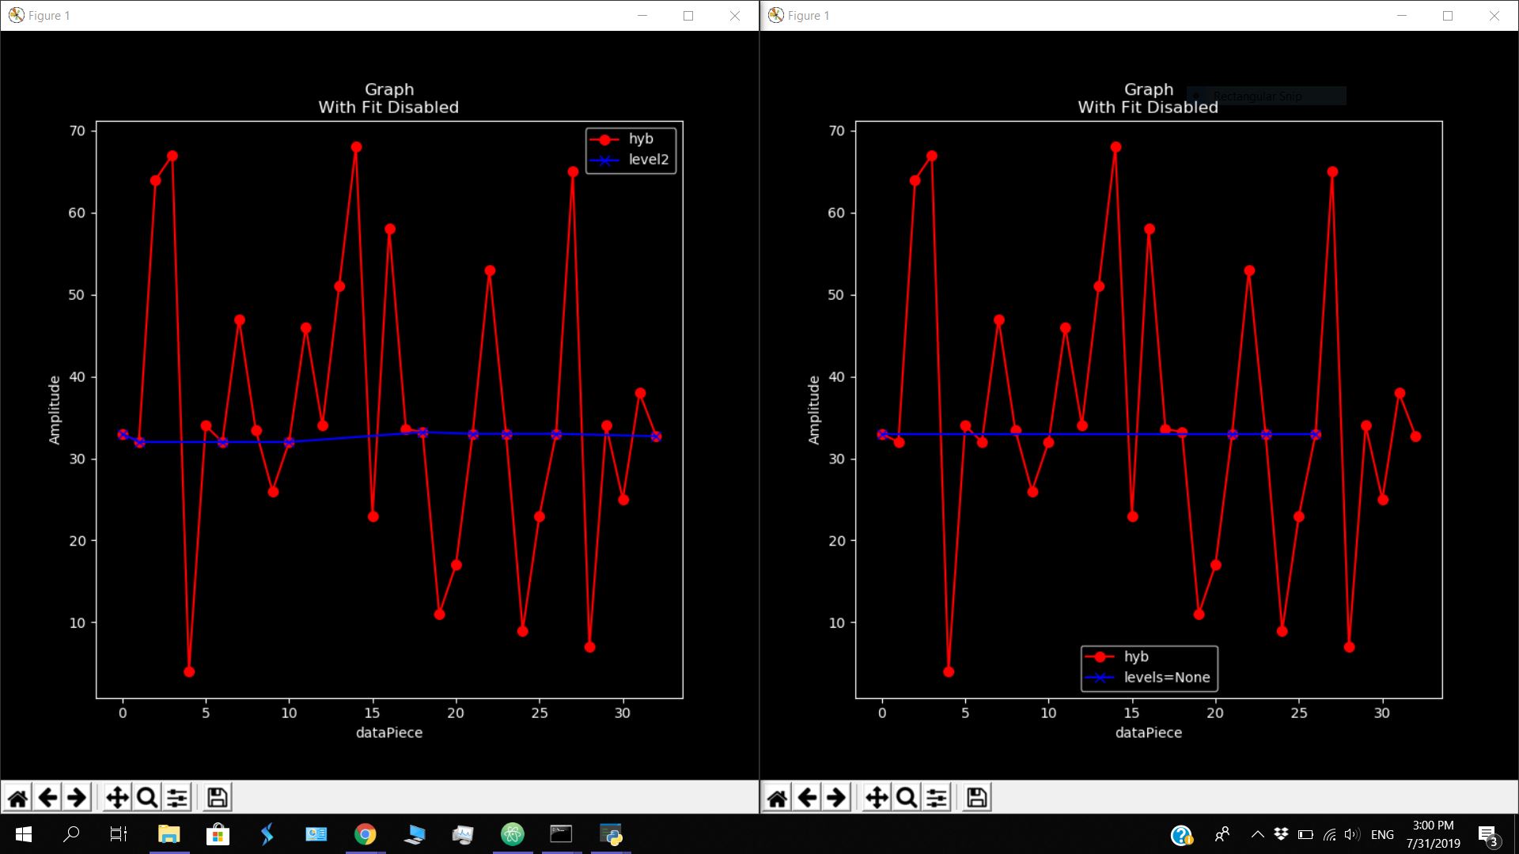
Task: Open ENG language input selector
Action: coord(1382,834)
